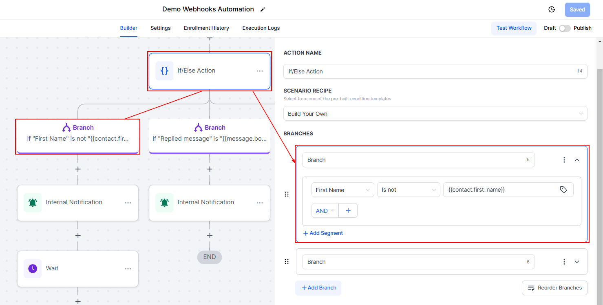This screenshot has width=603, height=305.
Task: Click the purple Wait clock icon
Action: pyautogui.click(x=33, y=268)
